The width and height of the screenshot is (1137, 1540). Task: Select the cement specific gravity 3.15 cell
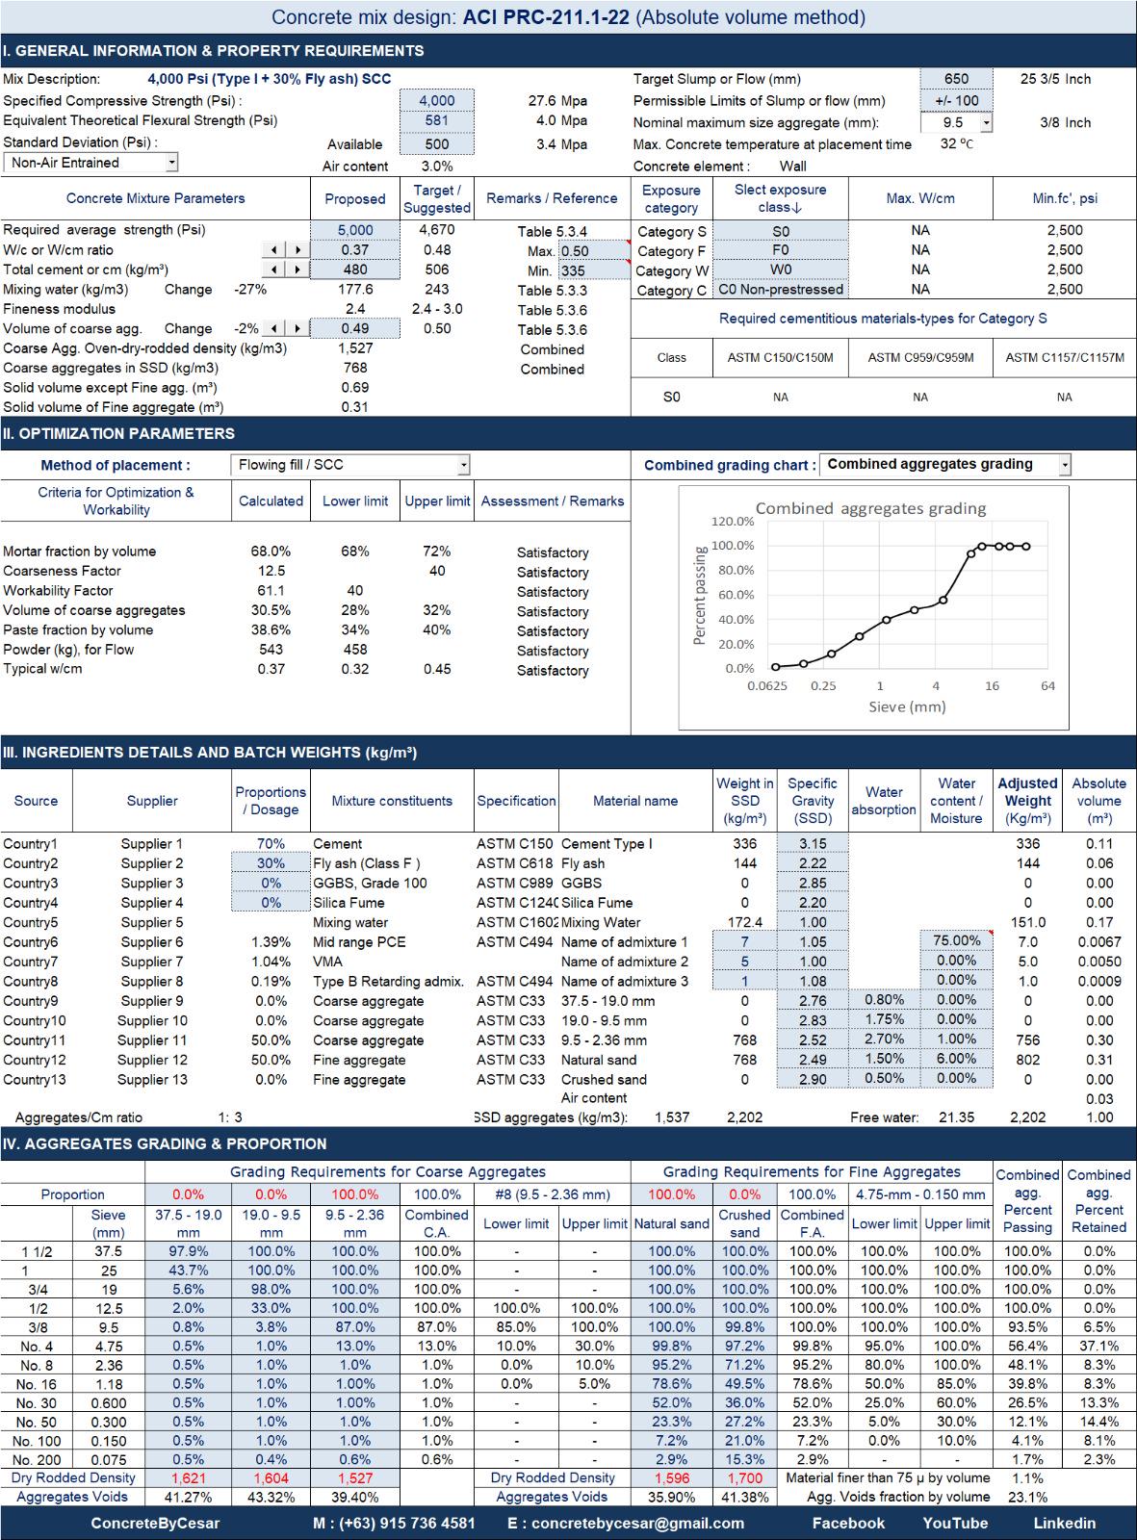click(813, 844)
